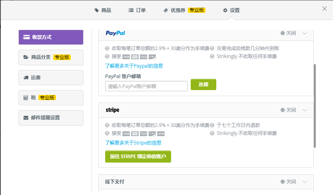Click the 于七个工作日内退款 text
333x195 pixels.
click(x=238, y=125)
